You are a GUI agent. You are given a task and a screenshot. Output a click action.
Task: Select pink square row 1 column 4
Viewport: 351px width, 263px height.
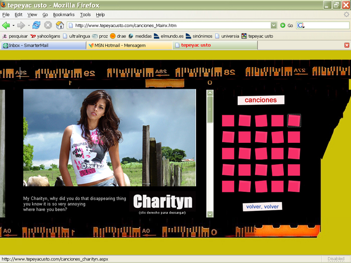click(x=277, y=121)
